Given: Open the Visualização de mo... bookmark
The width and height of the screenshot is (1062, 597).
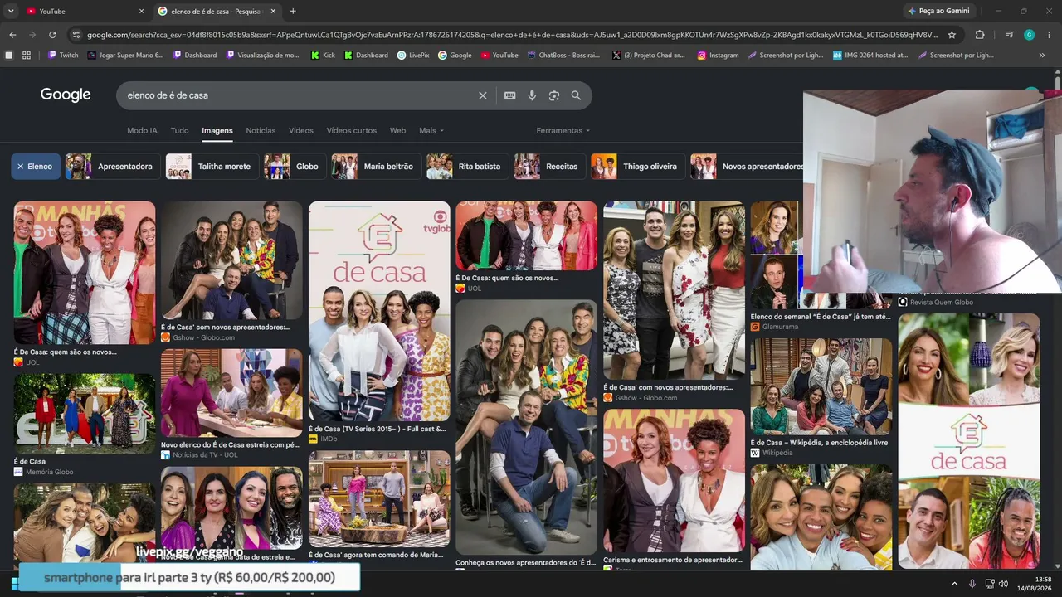Looking at the screenshot, I should click(262, 55).
